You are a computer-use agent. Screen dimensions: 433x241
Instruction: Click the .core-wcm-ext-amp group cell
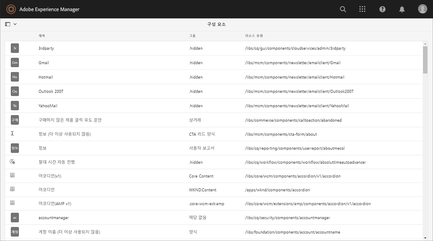[x=207, y=204]
